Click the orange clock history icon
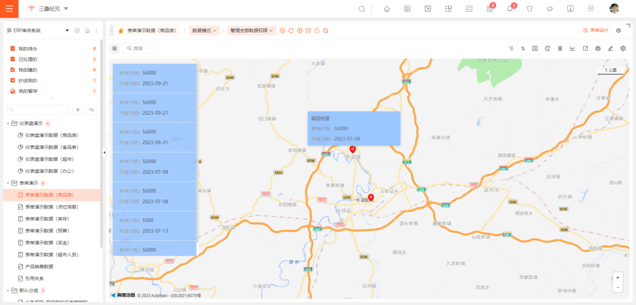The height and width of the screenshot is (305, 636). pyautogui.click(x=317, y=31)
